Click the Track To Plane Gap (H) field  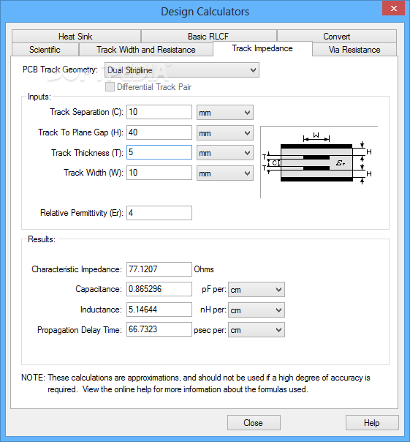(x=159, y=132)
